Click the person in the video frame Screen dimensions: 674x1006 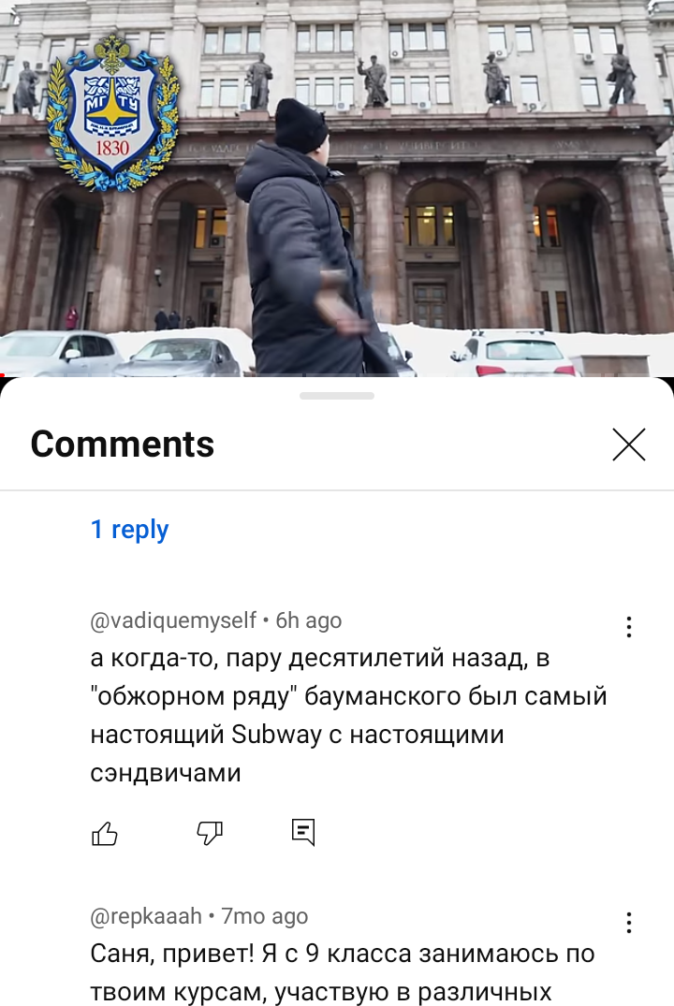[x=308, y=238]
